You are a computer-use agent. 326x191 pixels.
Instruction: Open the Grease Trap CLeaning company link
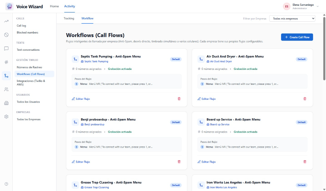pos(95,187)
